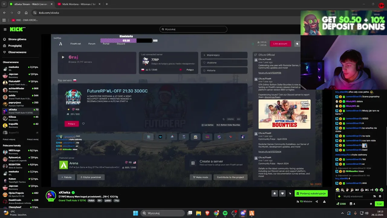Open the site information icon
The image size is (387, 218).
coord(35,13)
